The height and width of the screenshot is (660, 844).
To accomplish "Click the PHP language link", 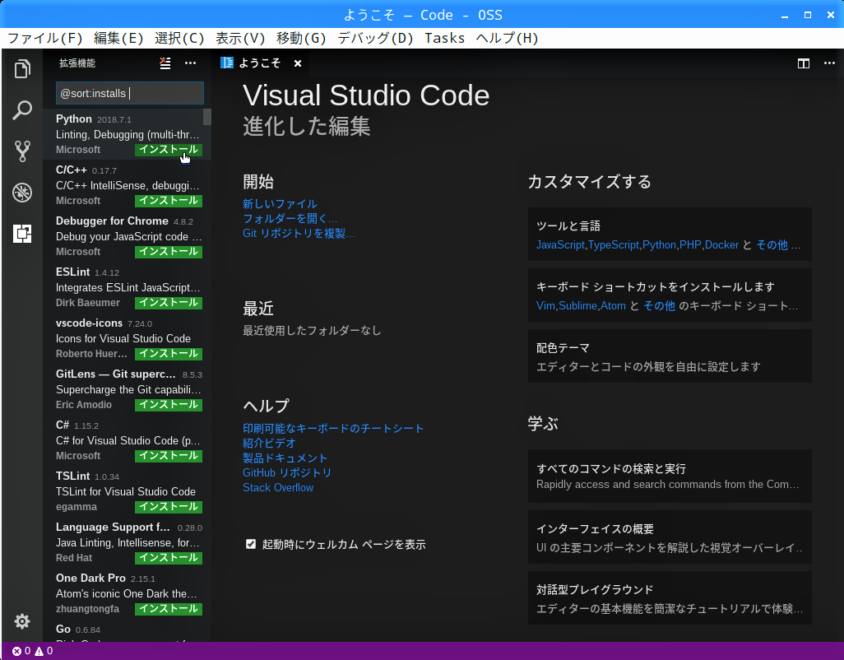I will pos(690,245).
